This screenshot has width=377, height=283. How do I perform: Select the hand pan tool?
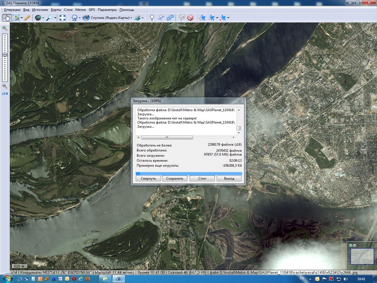click(x=6, y=18)
